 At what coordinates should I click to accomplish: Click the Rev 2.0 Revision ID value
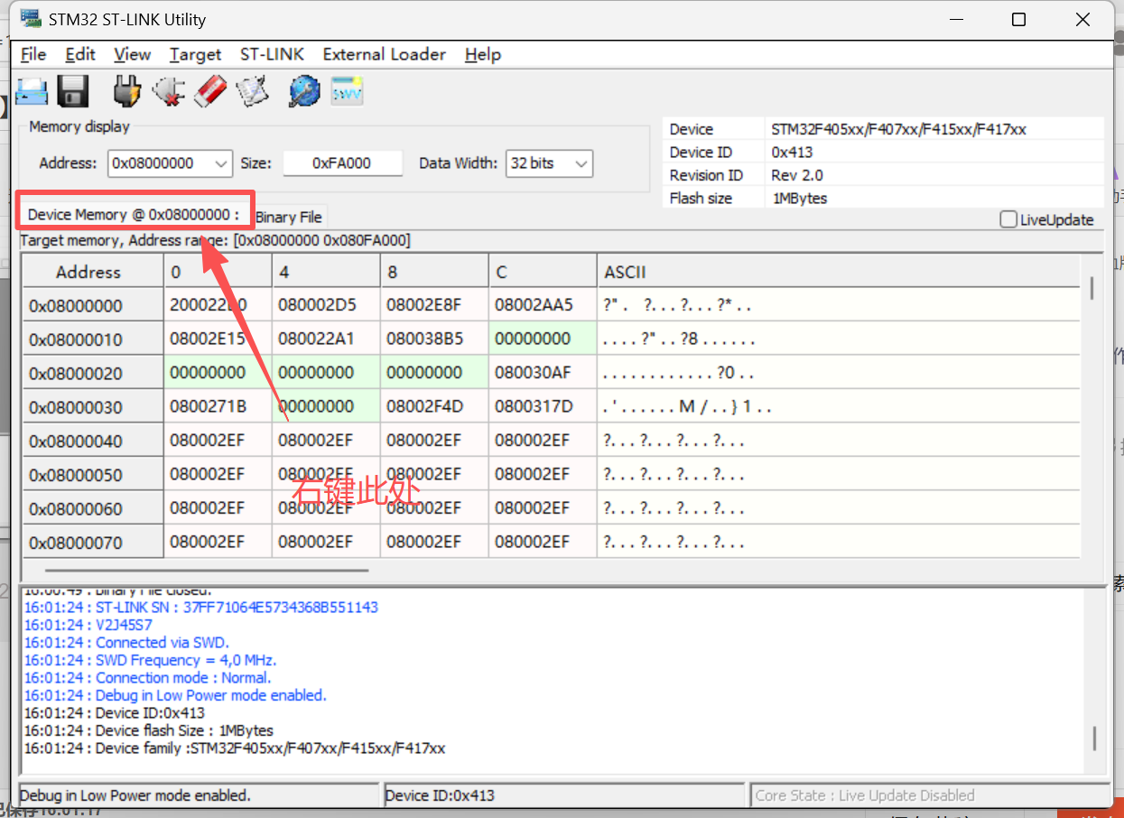797,175
